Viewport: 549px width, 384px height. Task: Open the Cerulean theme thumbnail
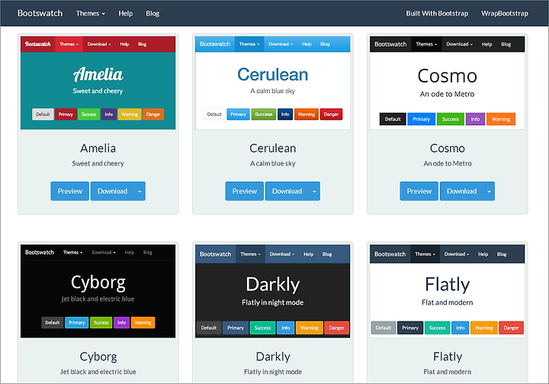tap(273, 82)
